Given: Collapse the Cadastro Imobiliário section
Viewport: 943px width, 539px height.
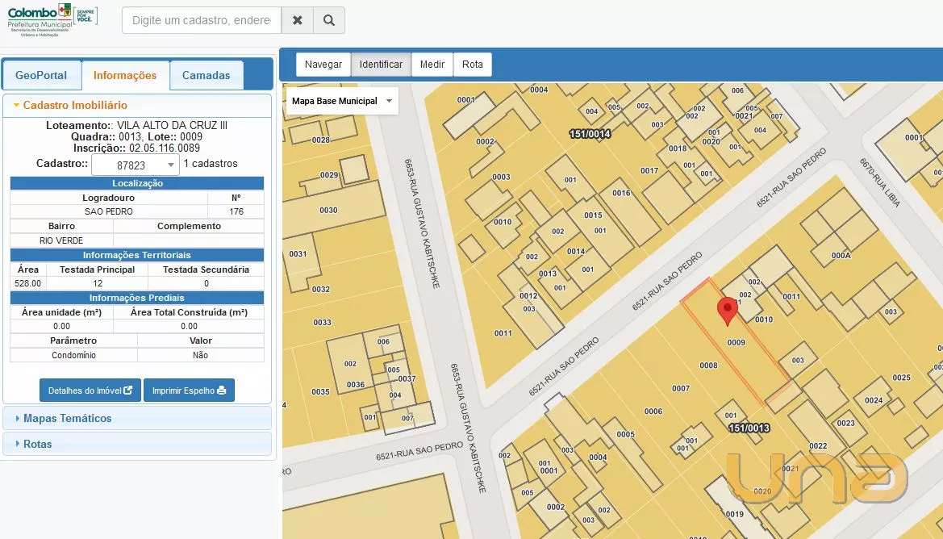Looking at the screenshot, I should (x=74, y=105).
